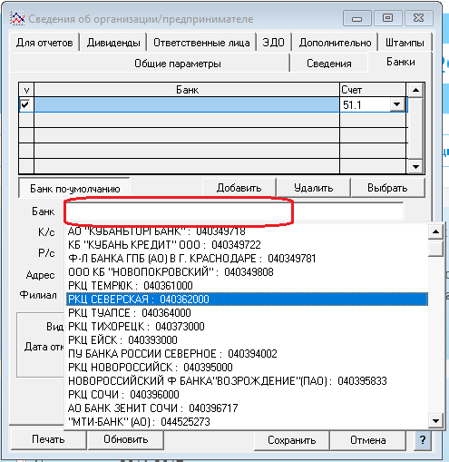
Task: Maximize the organization details window
Action: (x=387, y=18)
